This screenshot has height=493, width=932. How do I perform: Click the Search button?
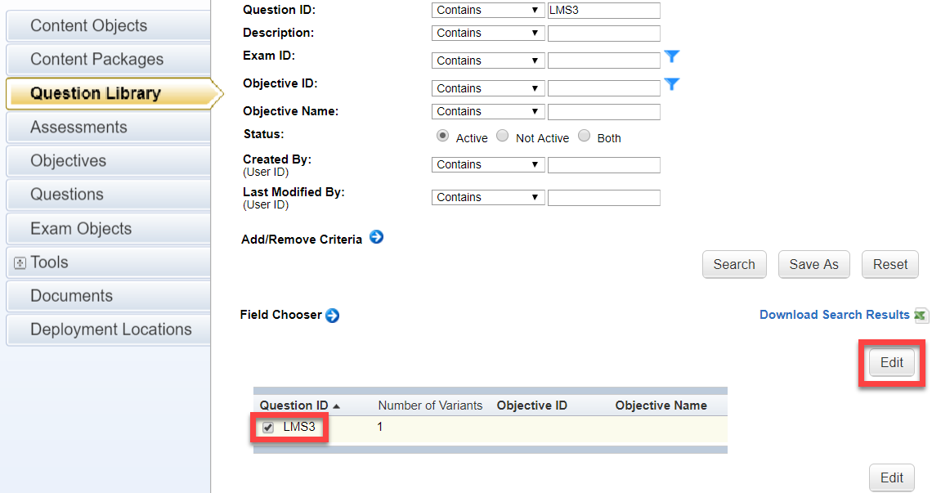(x=734, y=265)
